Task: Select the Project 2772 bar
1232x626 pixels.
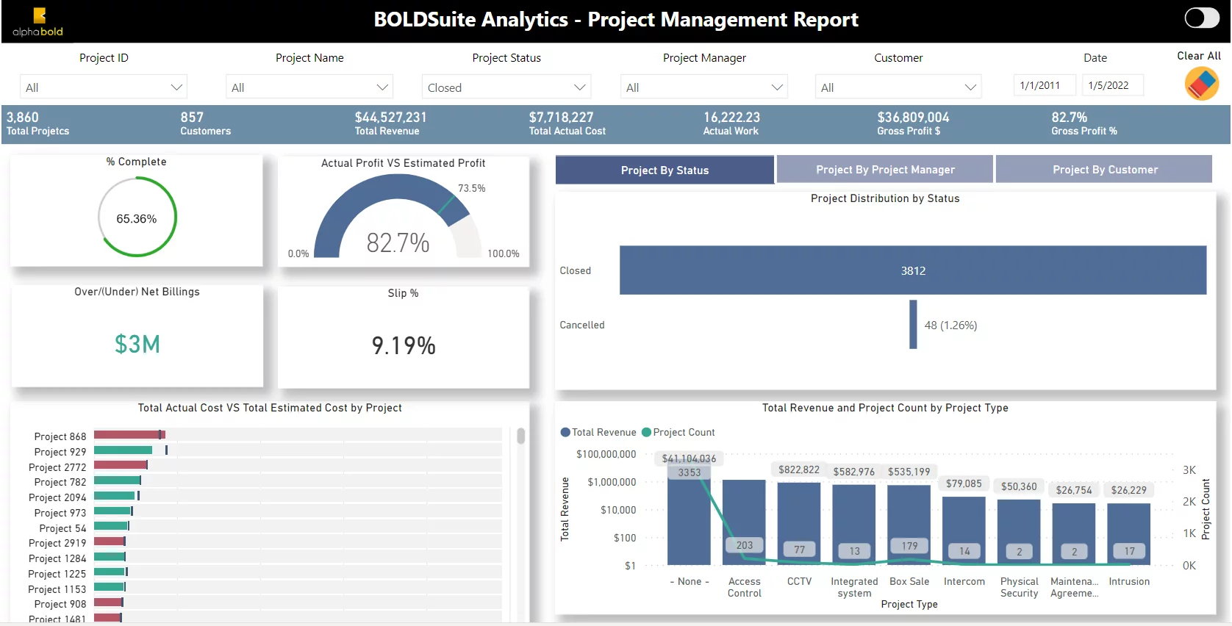Action: [x=121, y=465]
